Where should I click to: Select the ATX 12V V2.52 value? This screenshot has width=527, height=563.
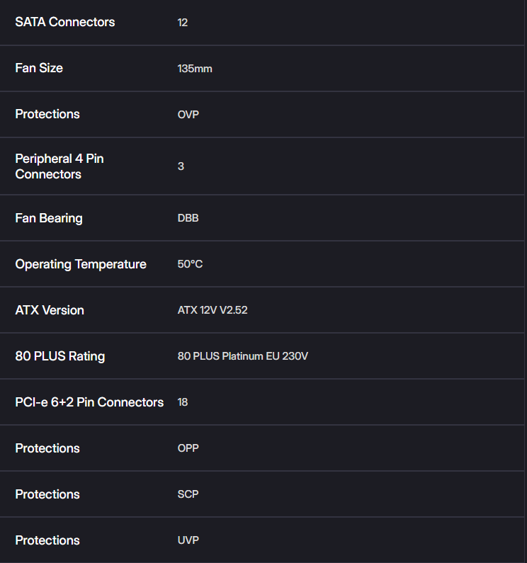[212, 310]
